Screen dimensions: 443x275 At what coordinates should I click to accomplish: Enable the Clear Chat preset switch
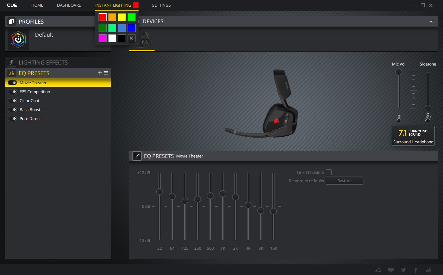(x=12, y=100)
